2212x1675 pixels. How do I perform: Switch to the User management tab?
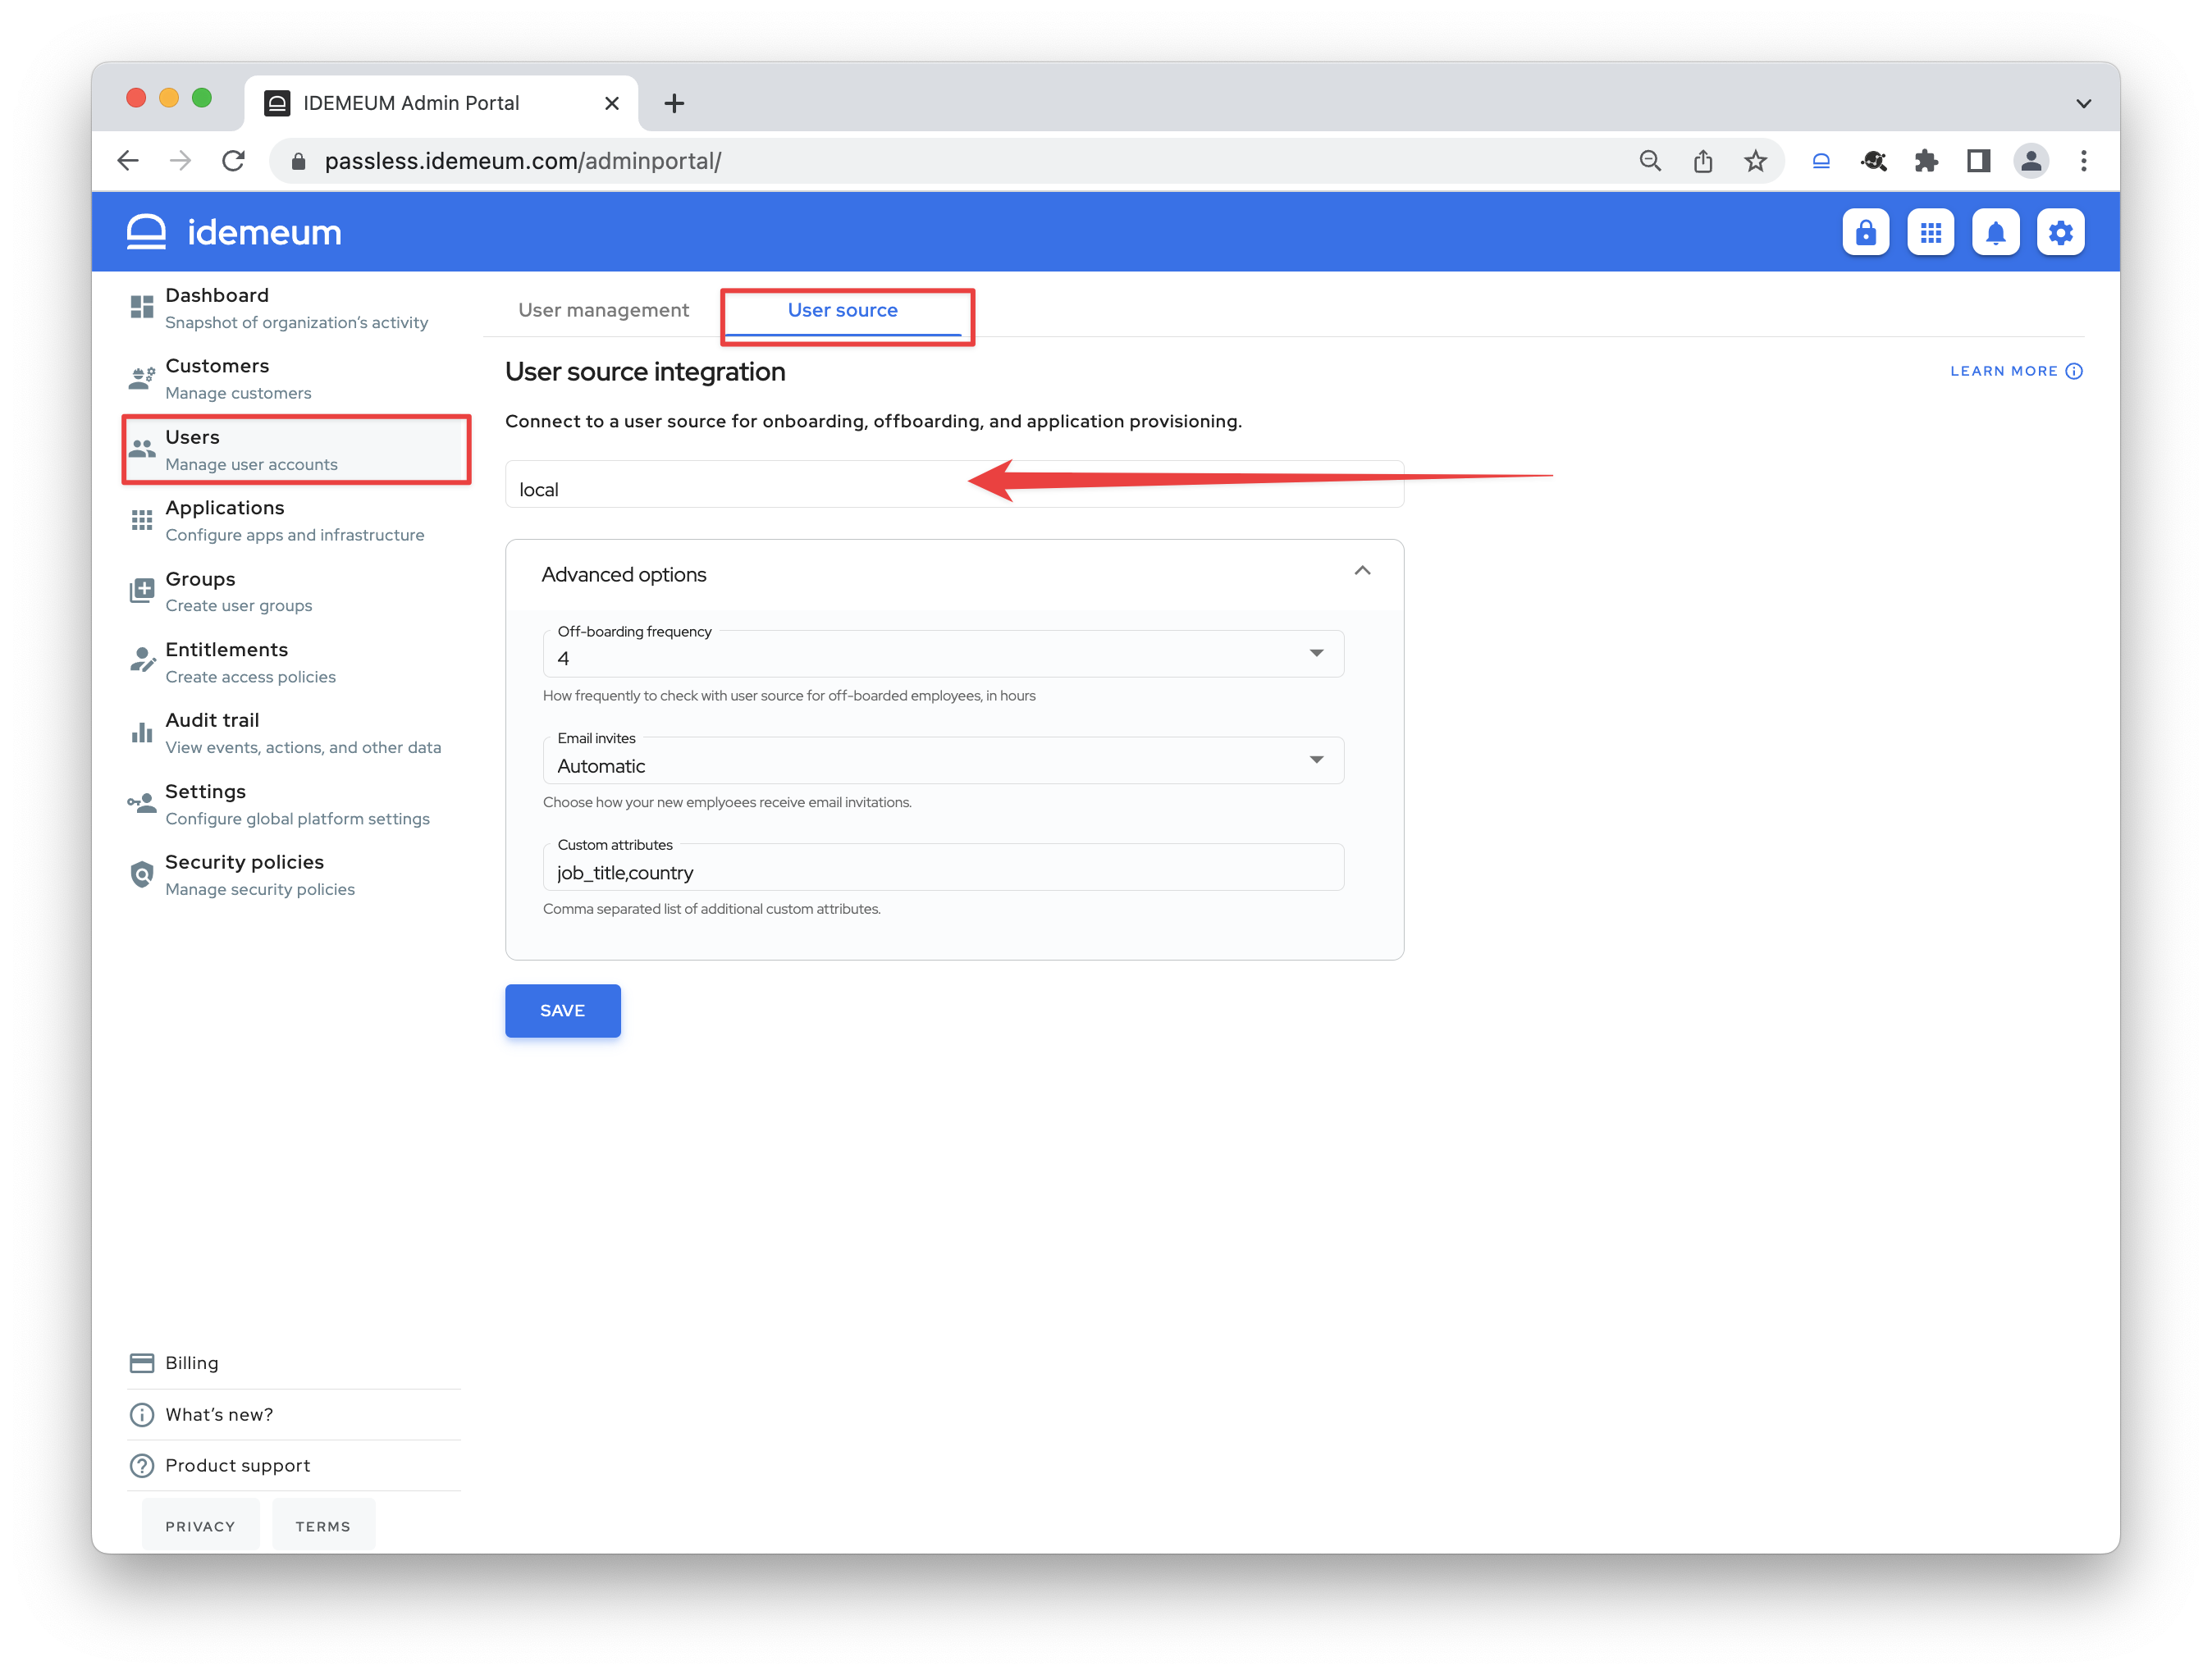[603, 310]
